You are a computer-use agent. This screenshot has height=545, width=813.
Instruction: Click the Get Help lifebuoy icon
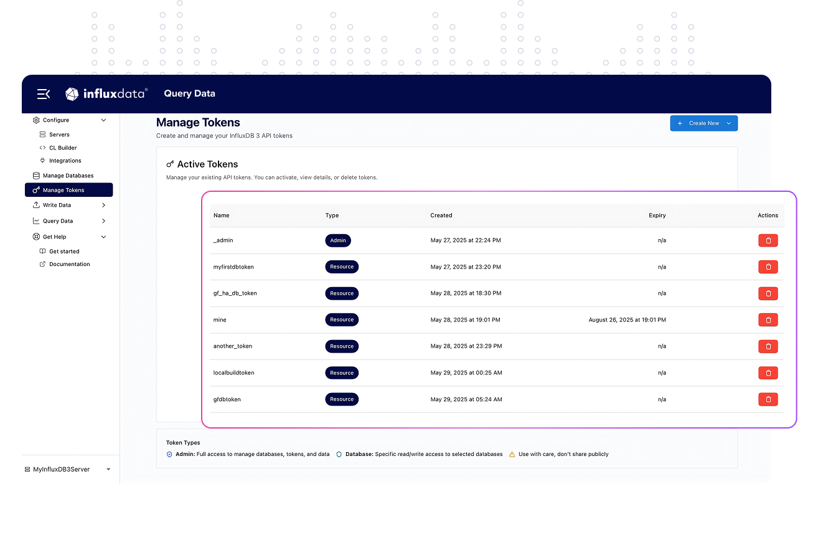coord(36,237)
